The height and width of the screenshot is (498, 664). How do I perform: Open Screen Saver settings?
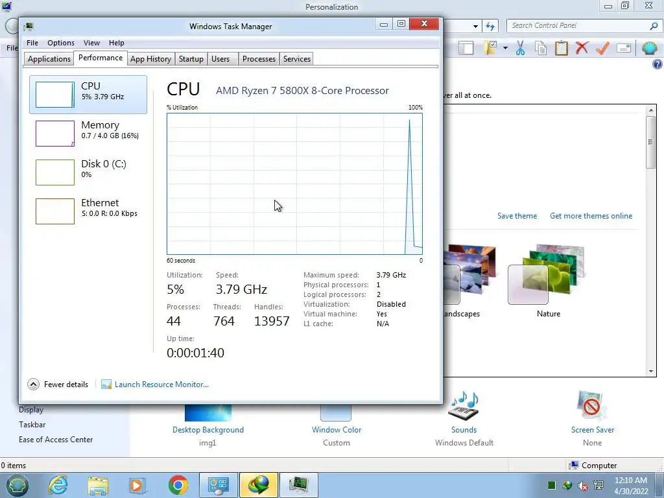tap(593, 430)
